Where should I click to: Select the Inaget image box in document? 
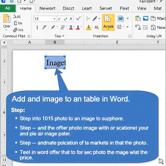[55, 62]
